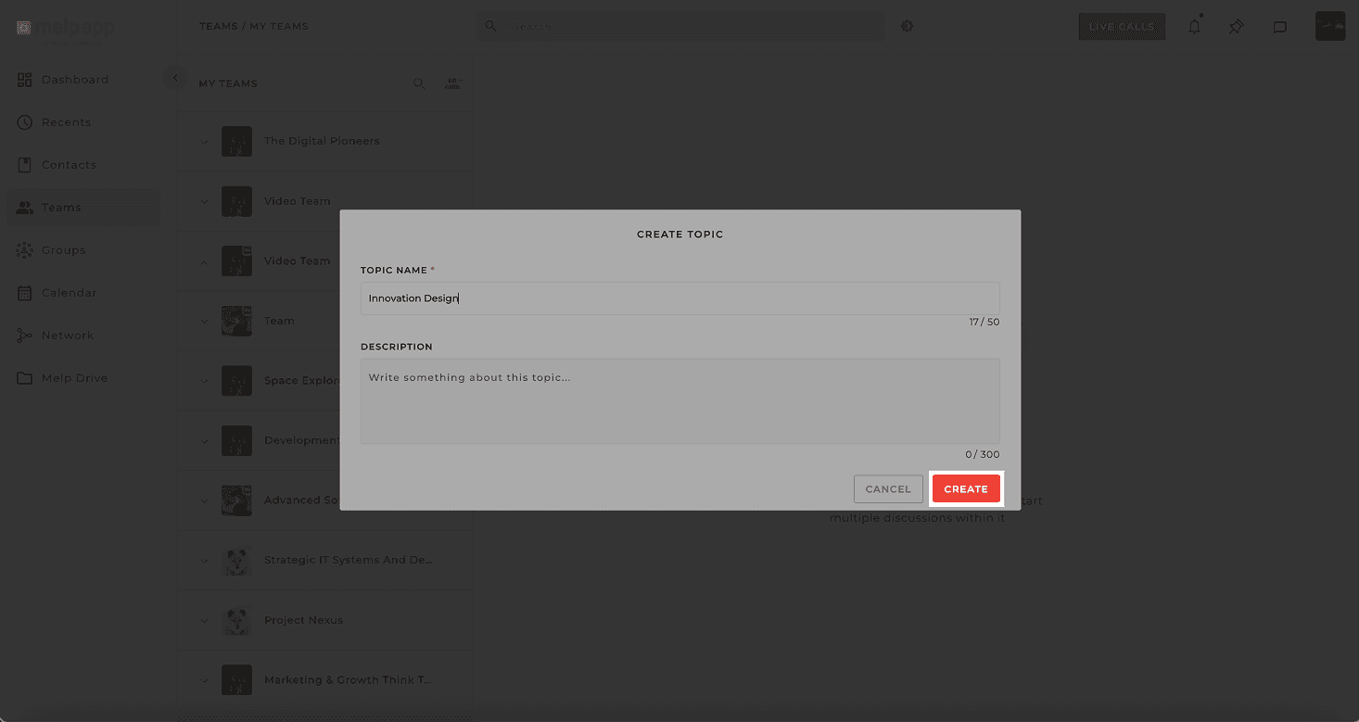Select the Recents clock icon
The width and height of the screenshot is (1359, 722).
tap(24, 121)
